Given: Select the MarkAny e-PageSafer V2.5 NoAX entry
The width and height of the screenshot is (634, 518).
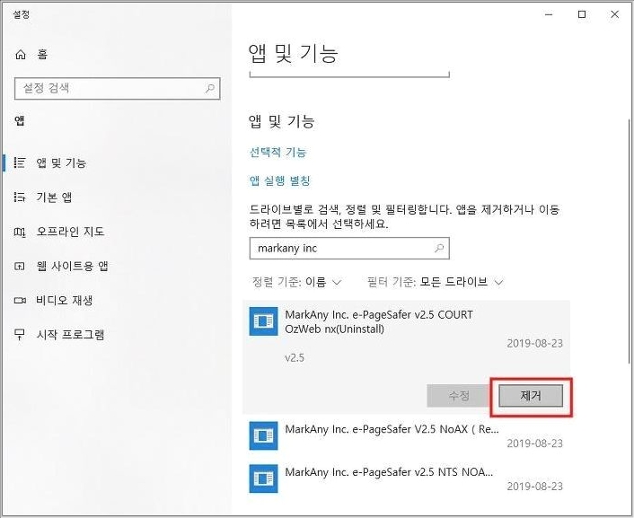Looking at the screenshot, I should tap(407, 435).
